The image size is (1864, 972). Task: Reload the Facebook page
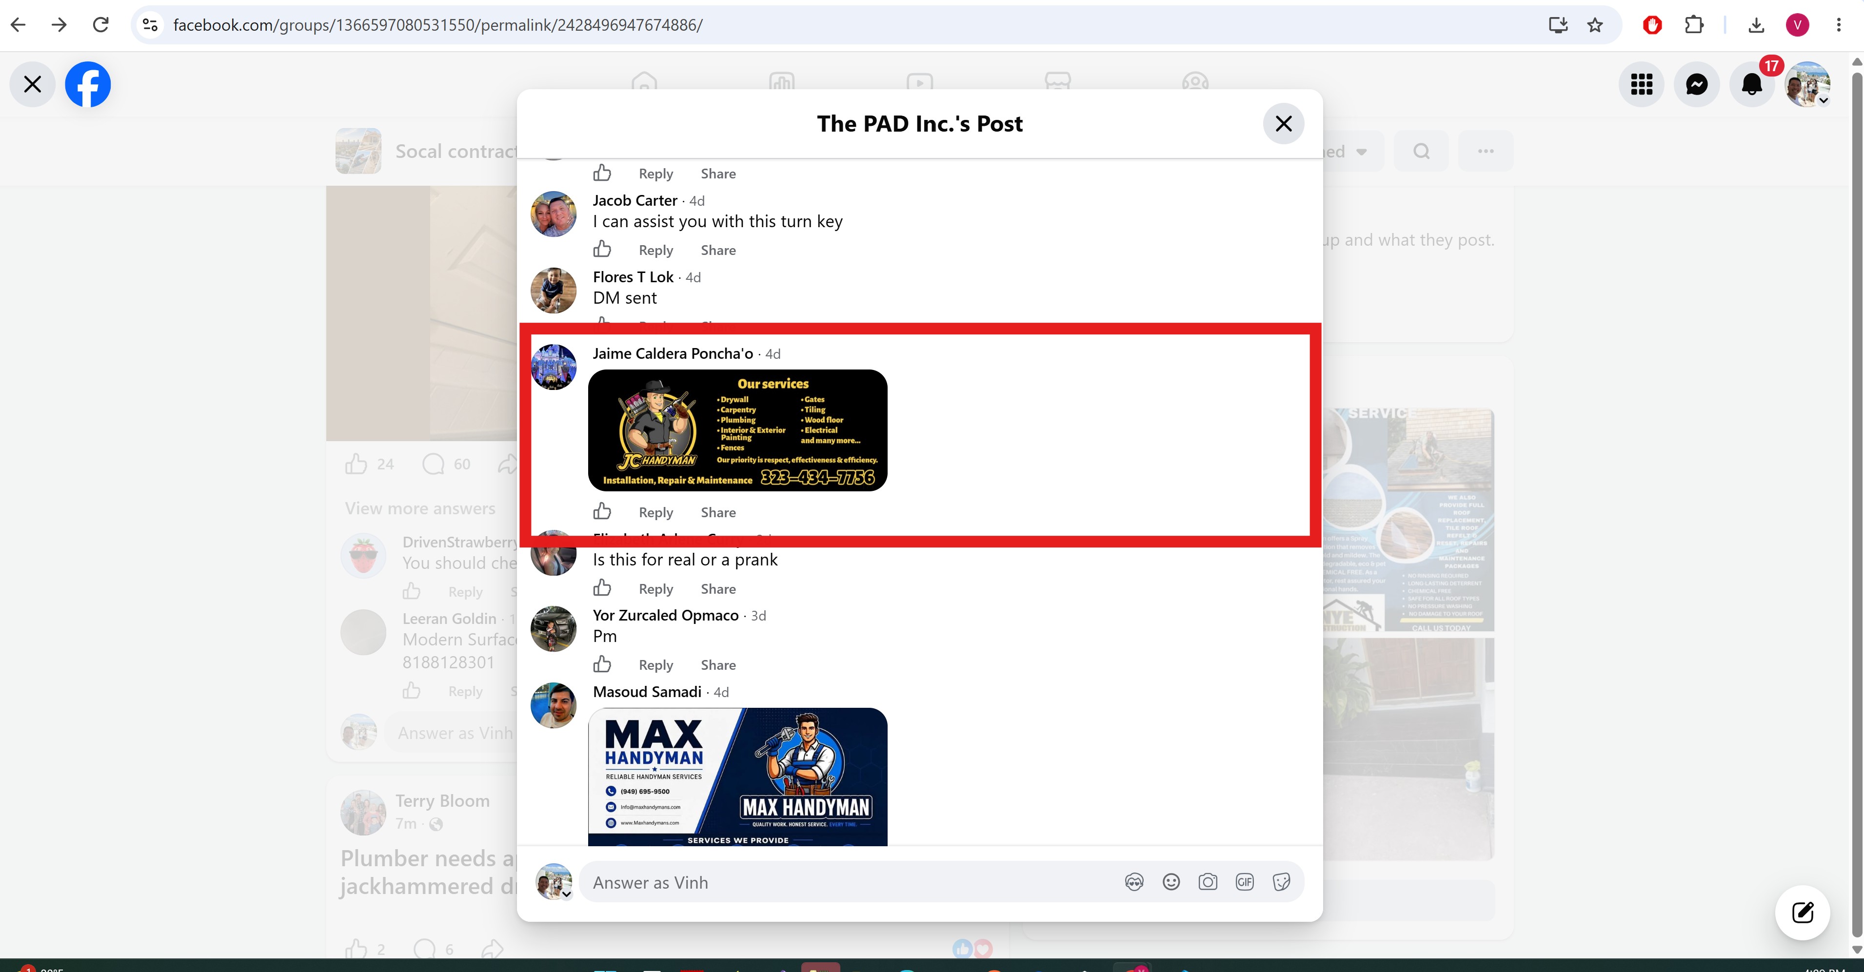coord(100,24)
